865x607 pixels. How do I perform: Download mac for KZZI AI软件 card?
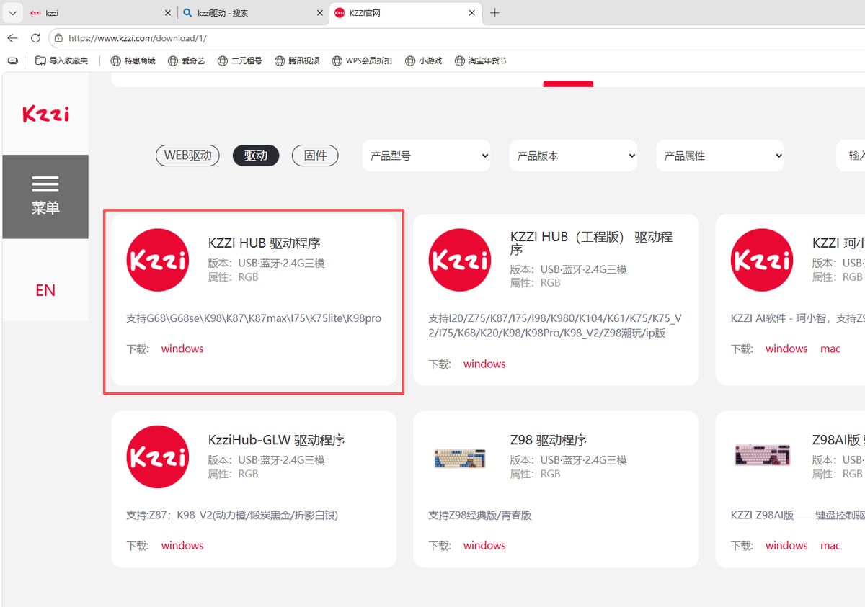[x=830, y=349]
